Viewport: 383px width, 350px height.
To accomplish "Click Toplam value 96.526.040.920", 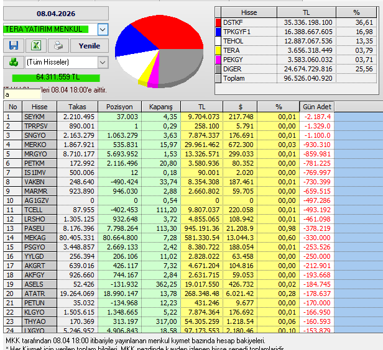I will pos(308,78).
